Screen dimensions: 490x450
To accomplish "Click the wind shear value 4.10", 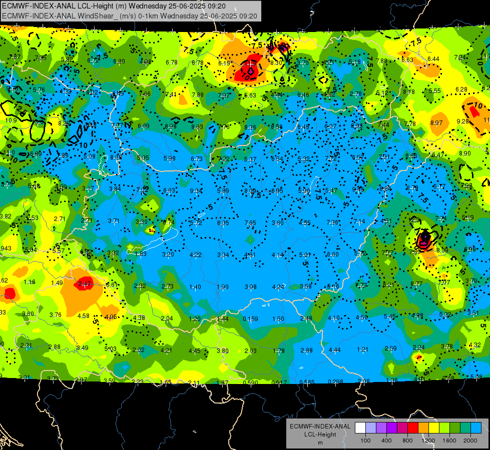I will [334, 318].
